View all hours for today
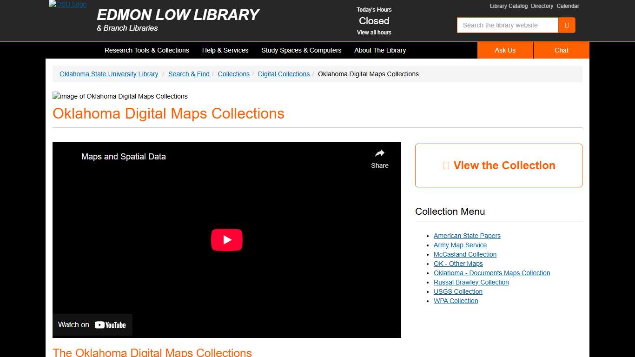 (x=374, y=33)
